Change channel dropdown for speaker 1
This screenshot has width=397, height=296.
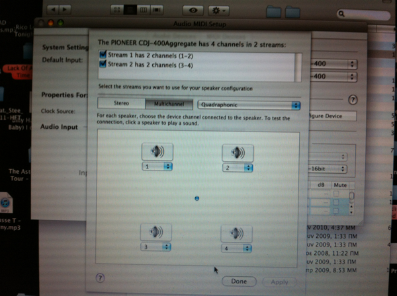157,167
